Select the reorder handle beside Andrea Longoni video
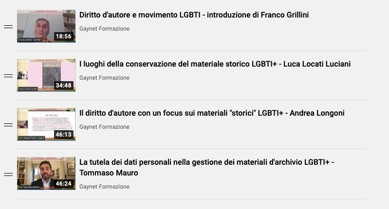 tap(8, 125)
